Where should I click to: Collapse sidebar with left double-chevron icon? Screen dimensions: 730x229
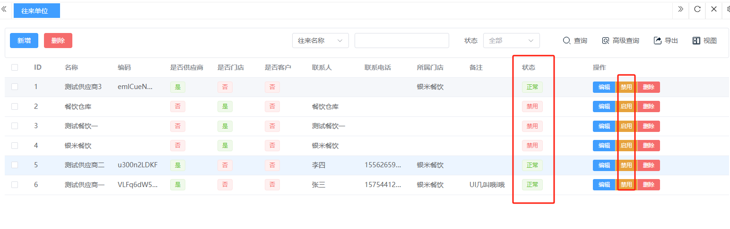click(4, 9)
